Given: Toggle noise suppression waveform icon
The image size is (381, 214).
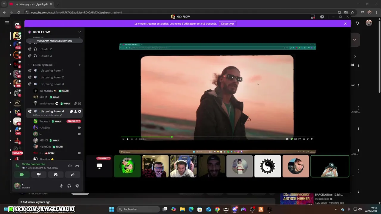Looking at the screenshot, I should pyautogui.click(x=70, y=166).
